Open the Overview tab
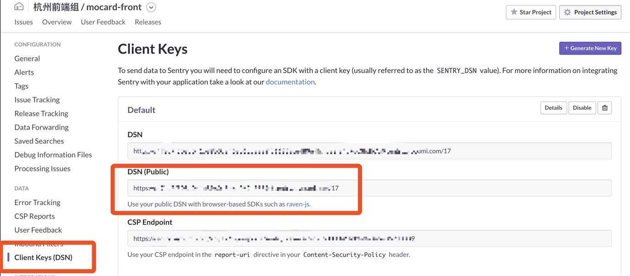This screenshot has width=630, height=276. pos(57,22)
